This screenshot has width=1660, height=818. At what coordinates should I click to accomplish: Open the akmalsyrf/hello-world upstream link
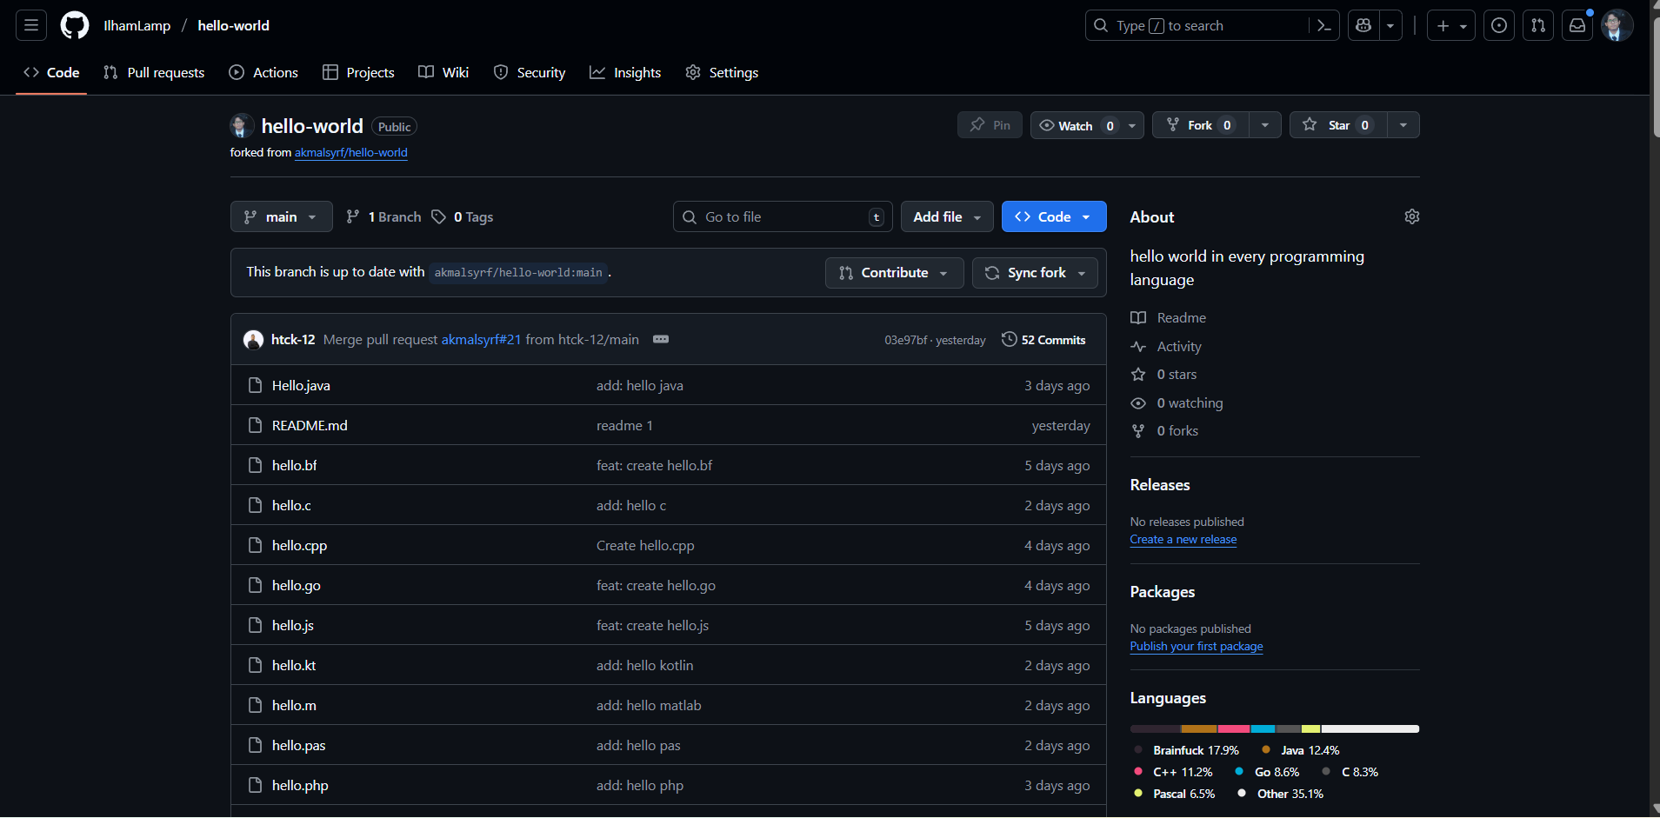(x=351, y=152)
